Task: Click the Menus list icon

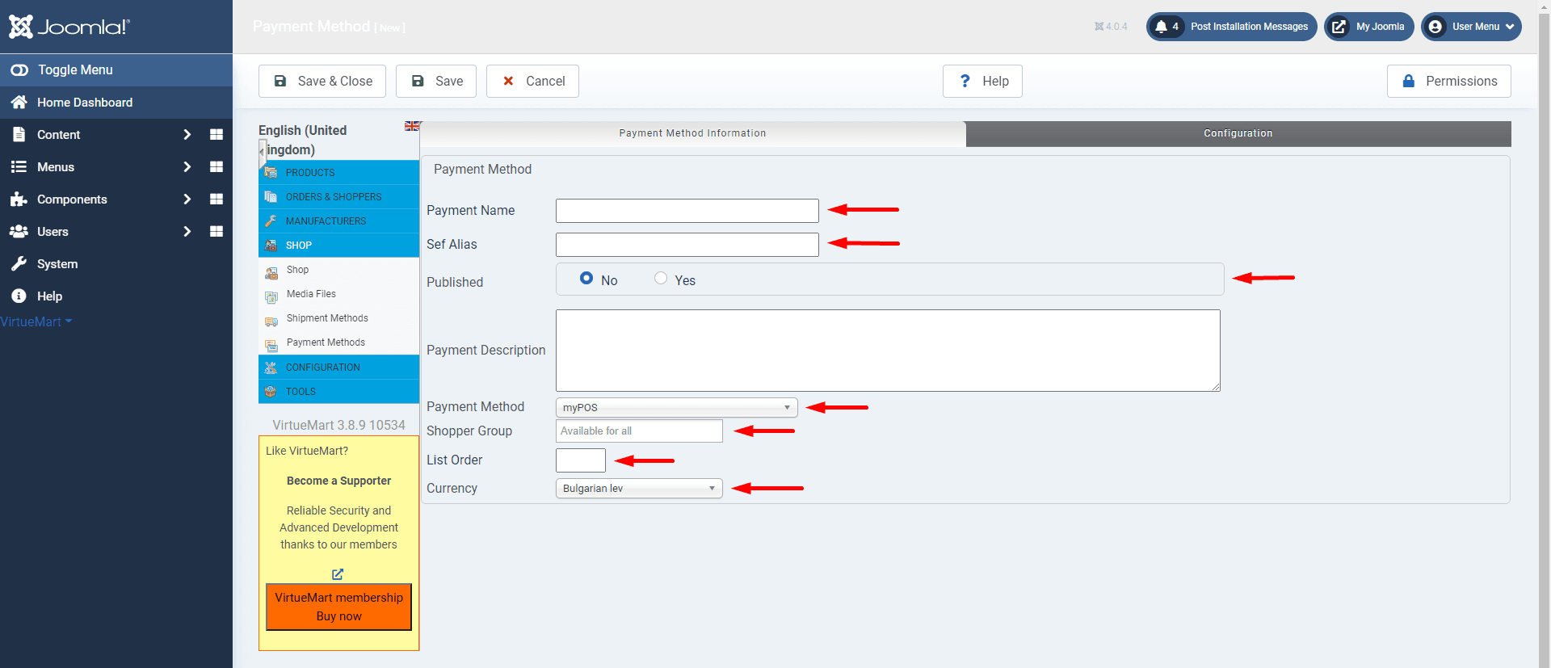Action: [x=19, y=167]
